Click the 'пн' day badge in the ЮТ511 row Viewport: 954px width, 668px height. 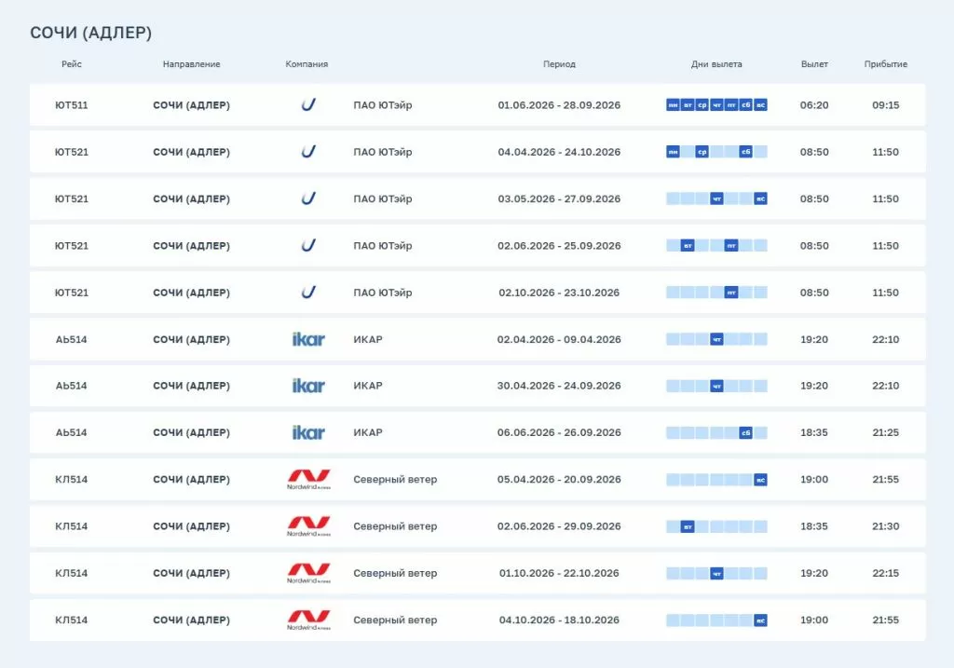(x=673, y=105)
